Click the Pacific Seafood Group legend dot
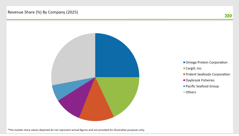 point(184,86)
